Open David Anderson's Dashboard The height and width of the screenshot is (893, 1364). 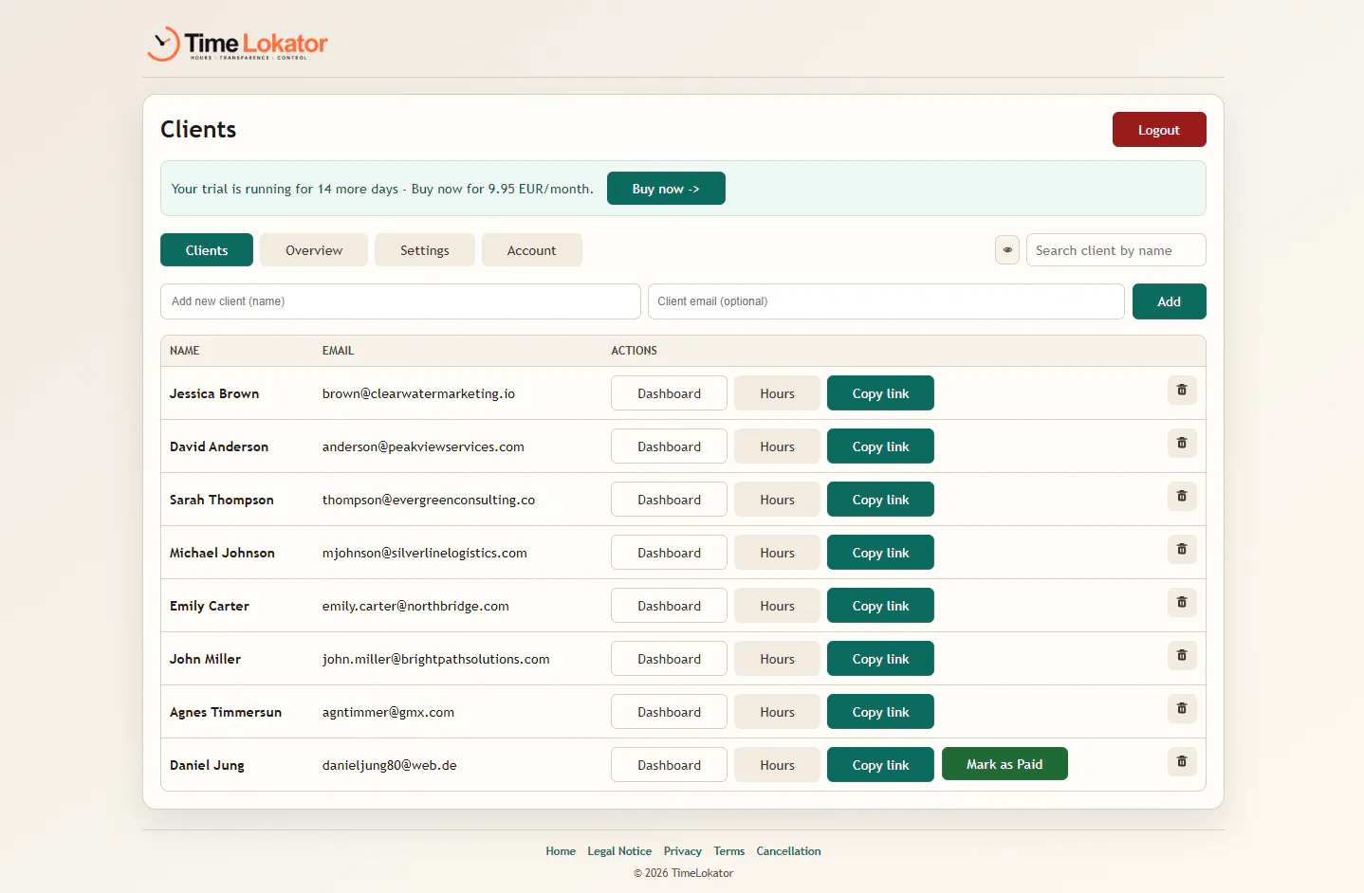(x=669, y=446)
